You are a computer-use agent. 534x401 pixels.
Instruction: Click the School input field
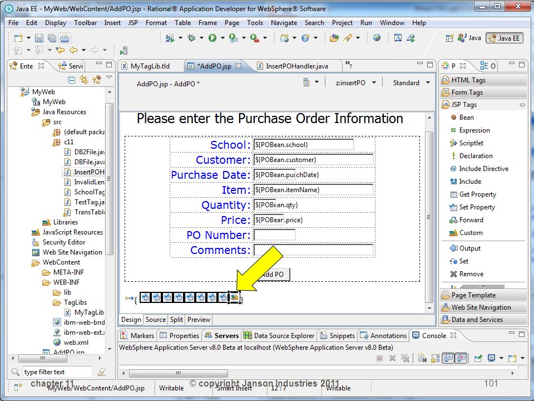(304, 145)
